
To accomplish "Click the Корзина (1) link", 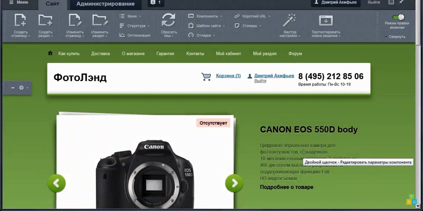I will 228,76.
